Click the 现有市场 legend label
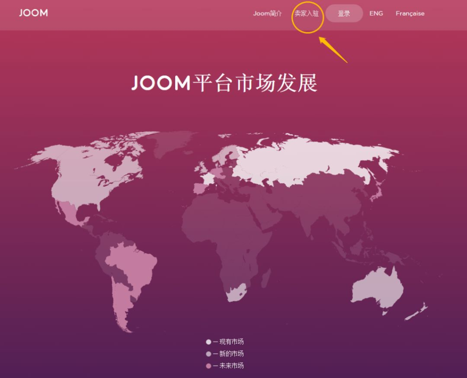The height and width of the screenshot is (378, 467). pos(231,342)
